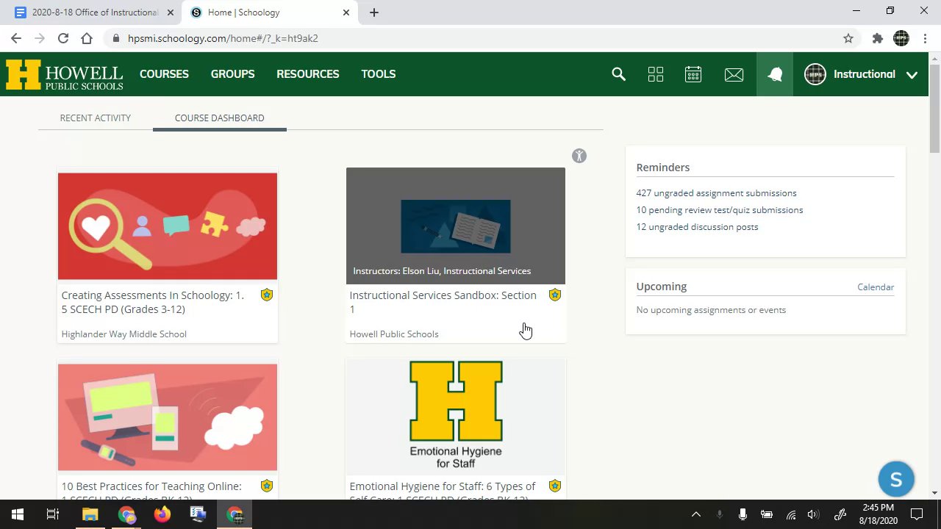Switch to the Recent Activity tab
Viewport: 941px width, 529px height.
point(96,118)
